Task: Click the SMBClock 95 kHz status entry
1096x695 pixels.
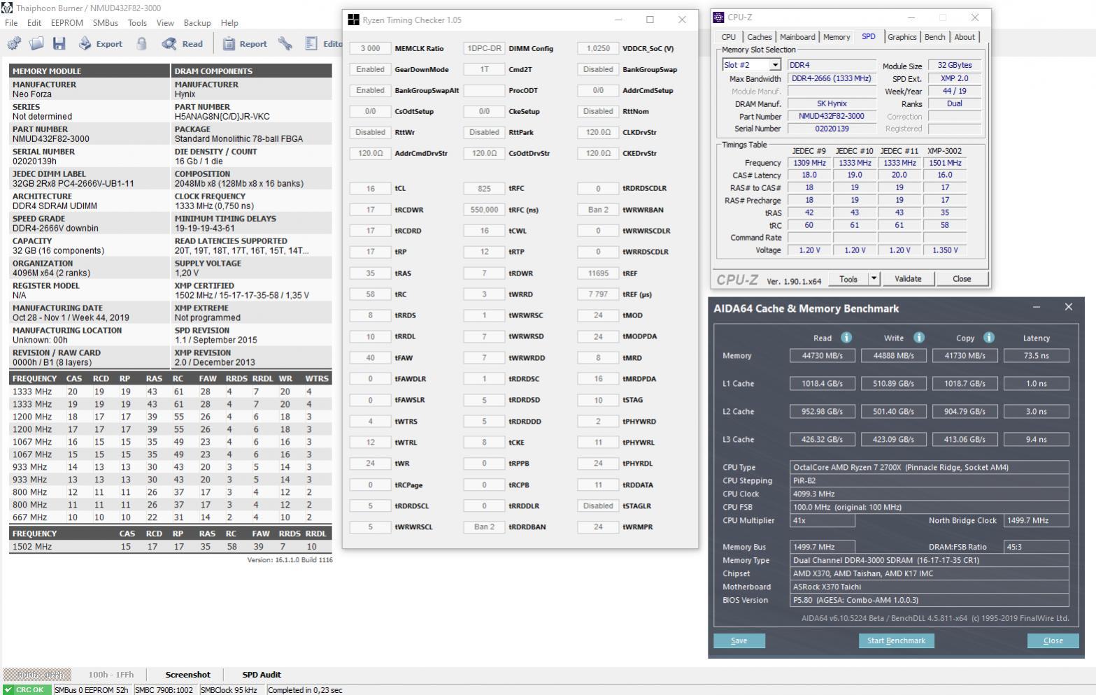Action: [229, 689]
